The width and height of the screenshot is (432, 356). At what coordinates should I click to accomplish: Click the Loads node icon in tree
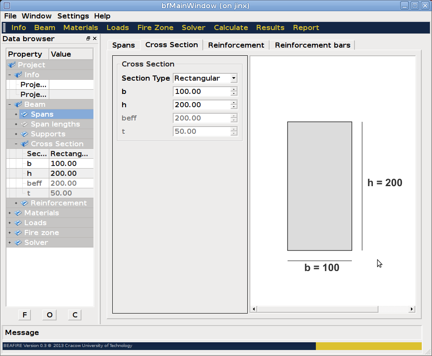(x=18, y=223)
